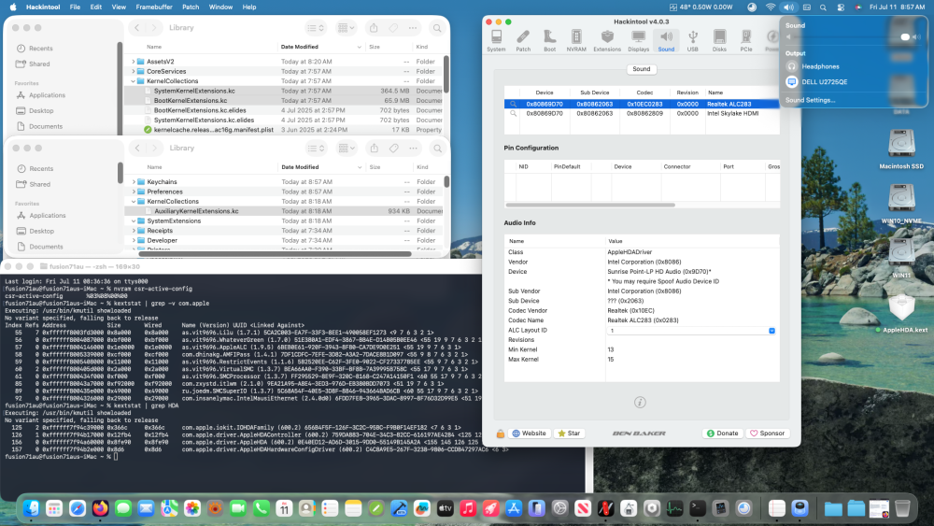The image size is (934, 526).
Task: Open the USB section in Hackintool
Action: point(693,40)
